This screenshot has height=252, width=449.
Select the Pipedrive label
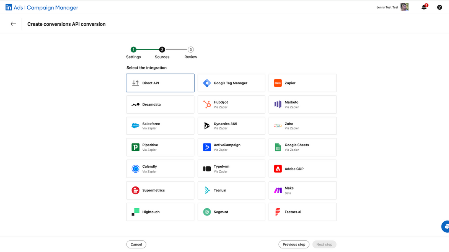pyautogui.click(x=150, y=145)
